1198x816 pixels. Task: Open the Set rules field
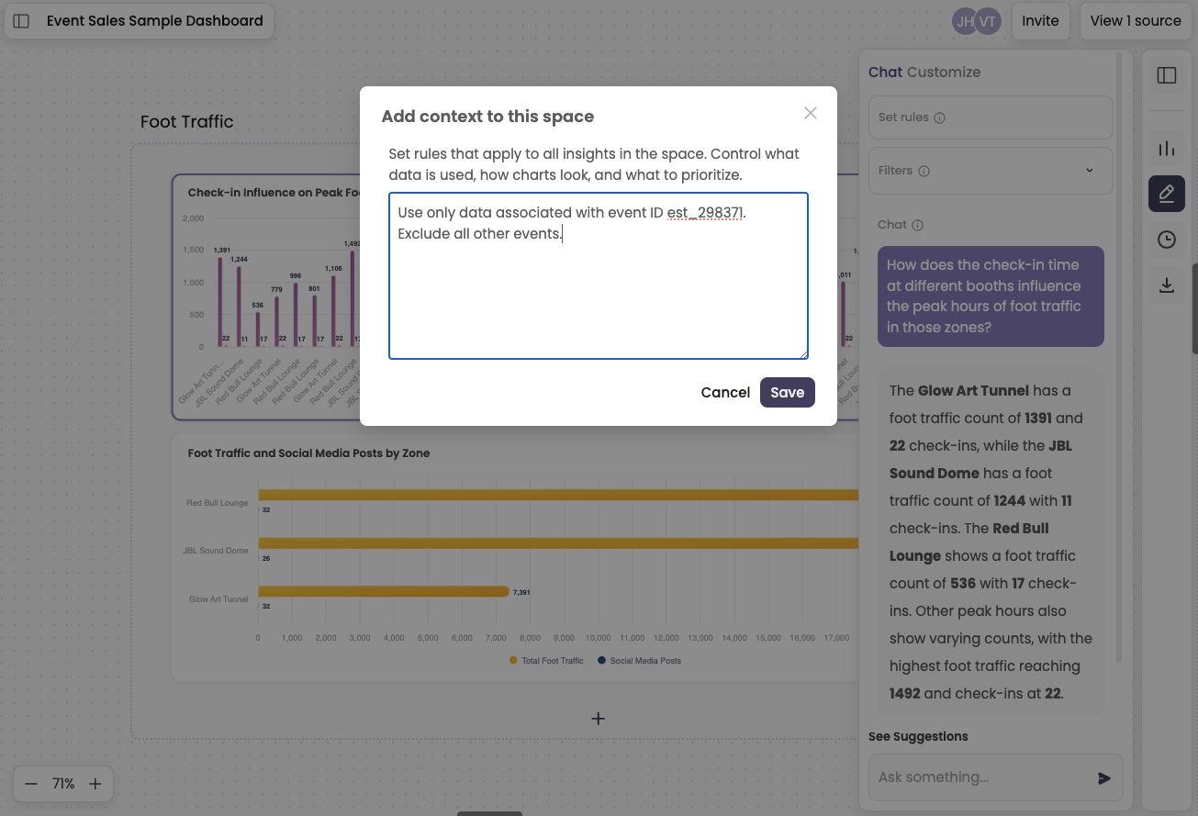click(x=991, y=117)
